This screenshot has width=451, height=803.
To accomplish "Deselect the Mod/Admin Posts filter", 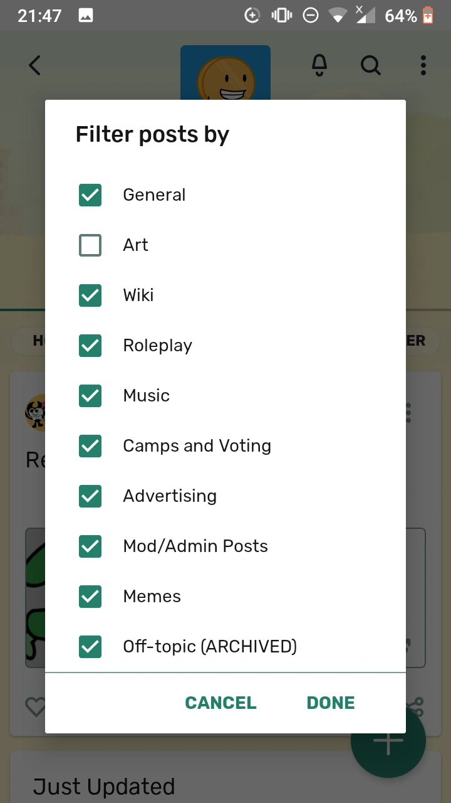I will (90, 546).
